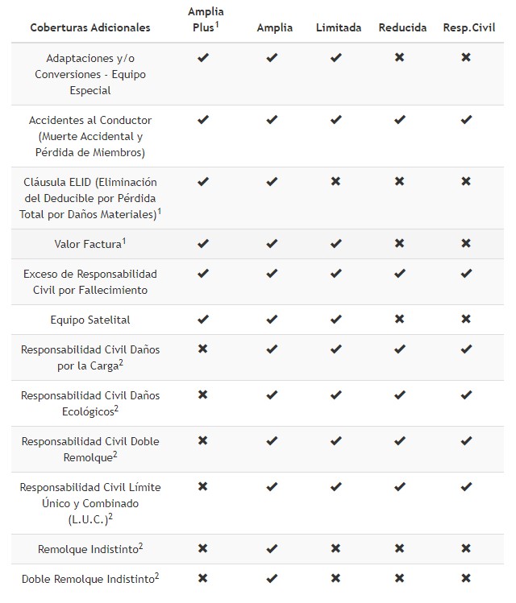Click the Resp.Civil checkmark for Accidentes al Conductor
This screenshot has height=603, width=516.
coord(466,120)
